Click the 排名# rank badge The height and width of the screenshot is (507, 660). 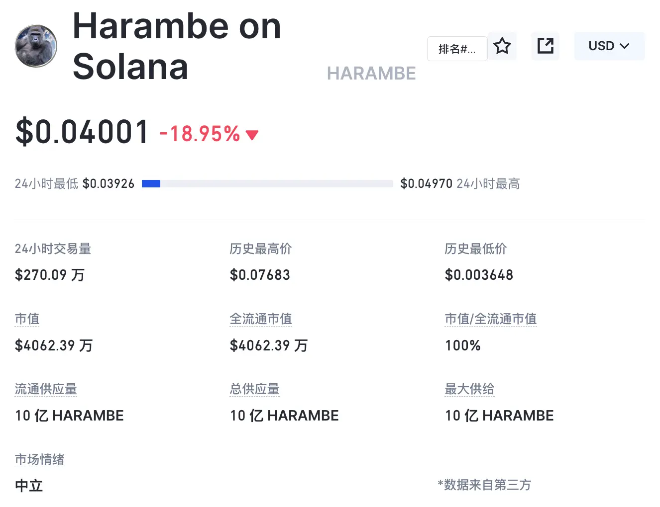[x=457, y=49]
